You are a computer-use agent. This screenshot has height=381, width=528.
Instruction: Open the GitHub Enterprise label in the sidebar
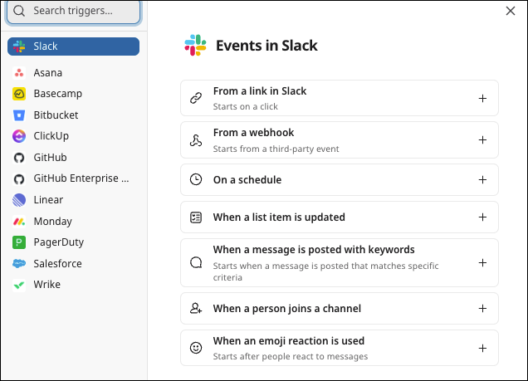[81, 178]
